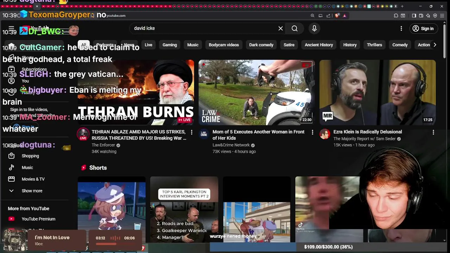Click the Shopping bag icon
Screen dimensions: 450x253
point(11,156)
